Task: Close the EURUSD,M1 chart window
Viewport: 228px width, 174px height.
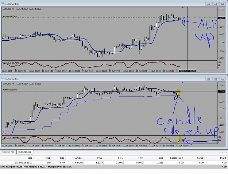Action: (223, 78)
